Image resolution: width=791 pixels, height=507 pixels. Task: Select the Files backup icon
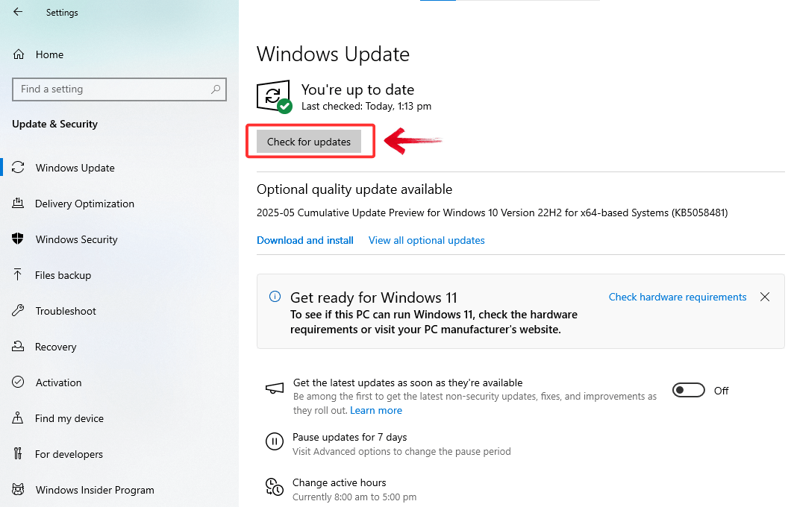[19, 275]
